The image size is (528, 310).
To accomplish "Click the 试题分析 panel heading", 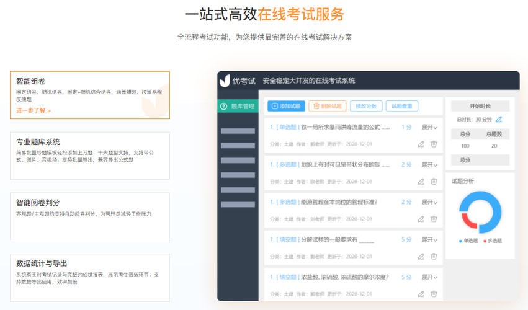I will click(x=463, y=181).
